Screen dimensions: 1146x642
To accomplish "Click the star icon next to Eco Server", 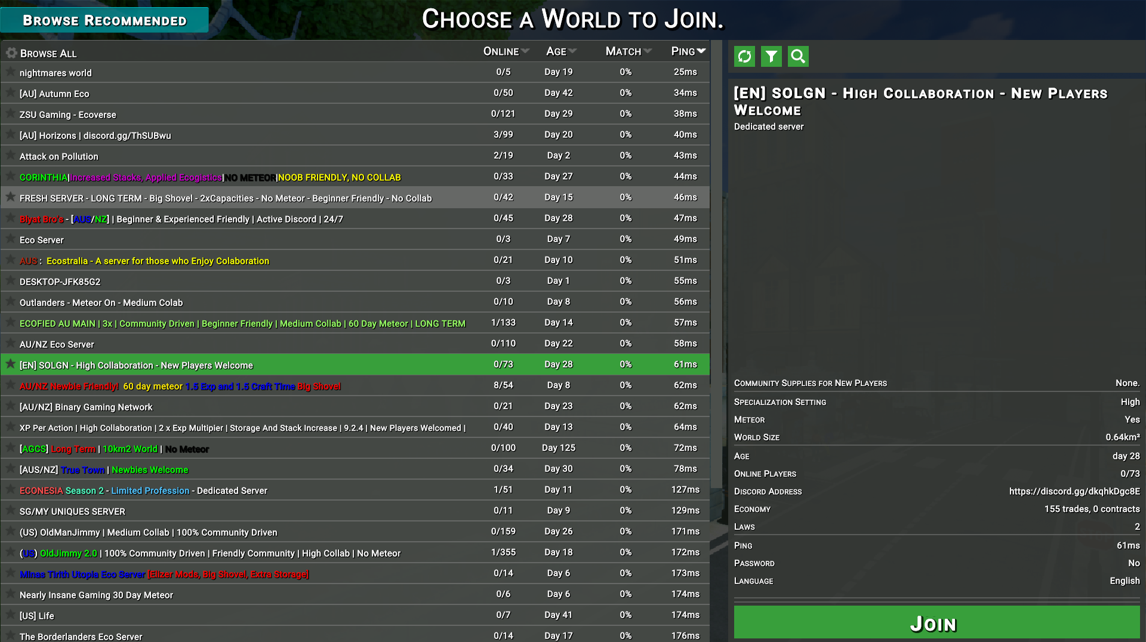I will (10, 239).
